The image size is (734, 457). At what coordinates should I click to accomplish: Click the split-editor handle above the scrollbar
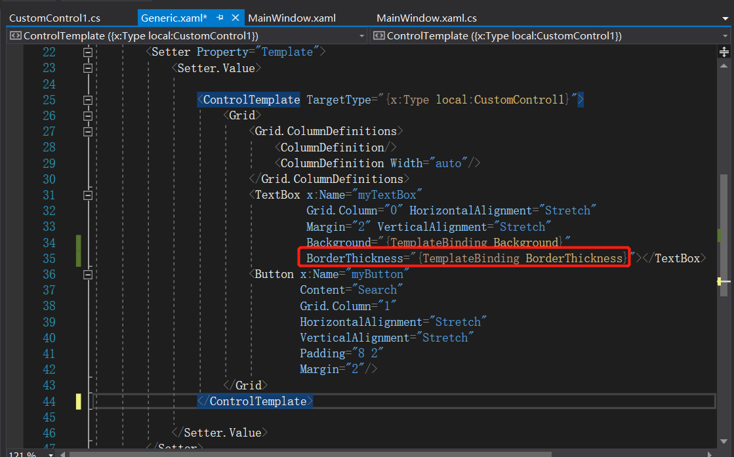point(724,51)
